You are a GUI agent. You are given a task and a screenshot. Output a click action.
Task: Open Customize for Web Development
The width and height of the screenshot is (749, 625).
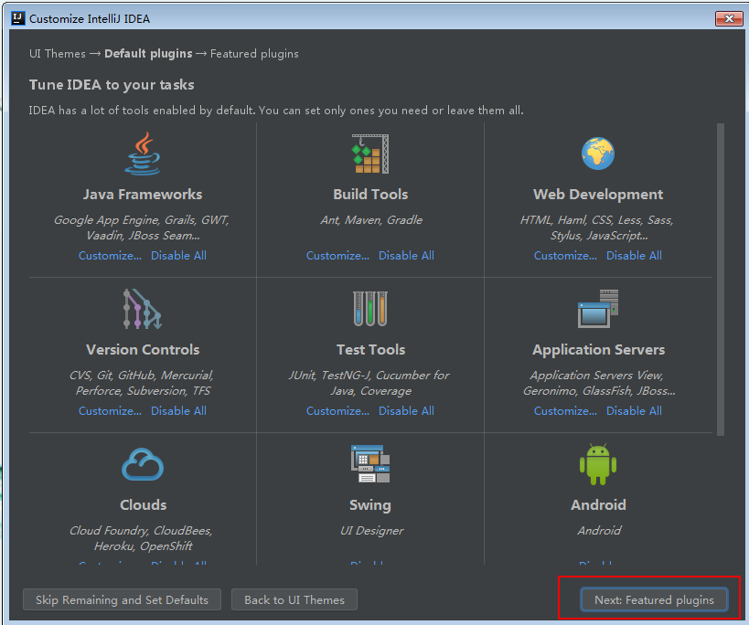[565, 256]
